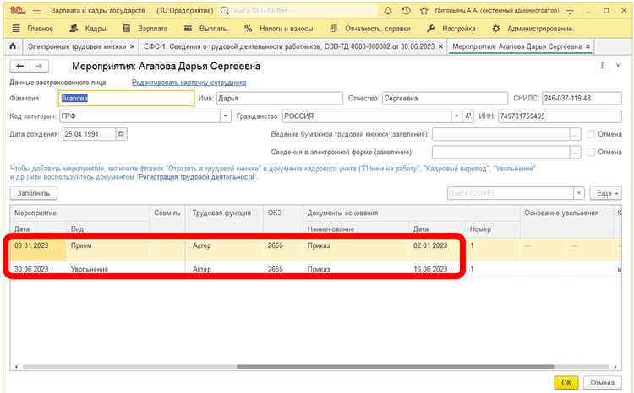Open form options three-dot menu
Viewport: 634px width, 393px height.
click(602, 66)
